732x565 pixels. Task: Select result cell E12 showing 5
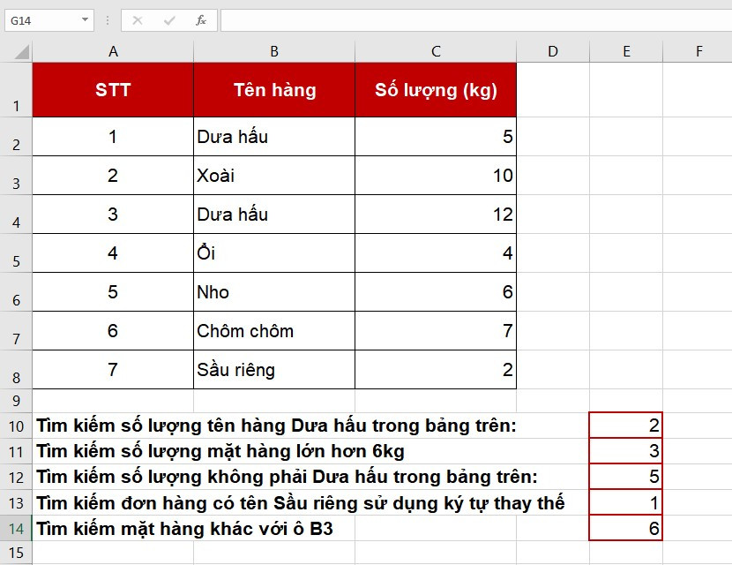625,477
